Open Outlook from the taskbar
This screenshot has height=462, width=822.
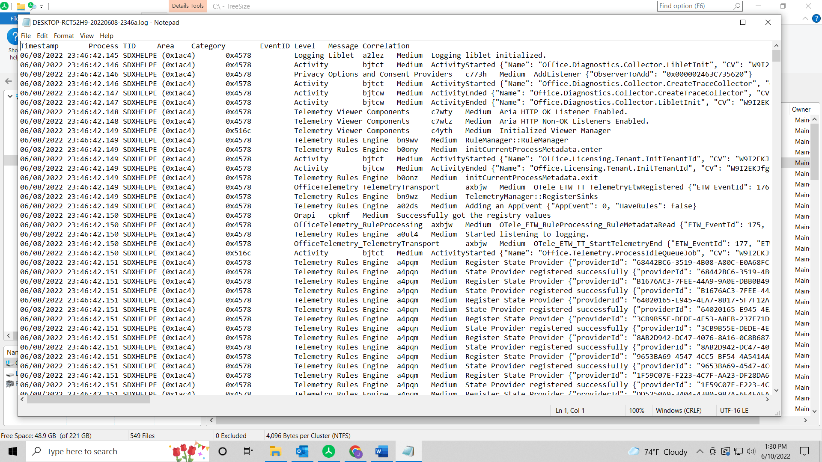[x=302, y=451]
